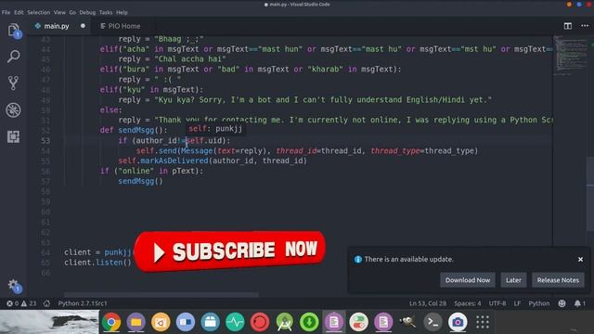This screenshot has width=594, height=334.
Task: Click the 'def sendMsgg():' line
Action: (x=134, y=130)
